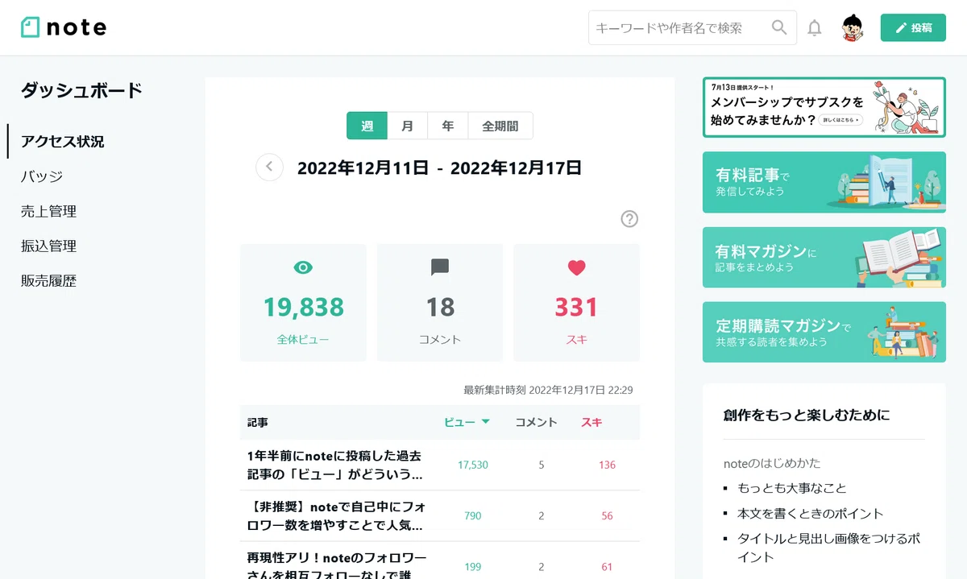The width and height of the screenshot is (967, 579).
Task: Open バッジ in sidebar
Action: pyautogui.click(x=42, y=176)
